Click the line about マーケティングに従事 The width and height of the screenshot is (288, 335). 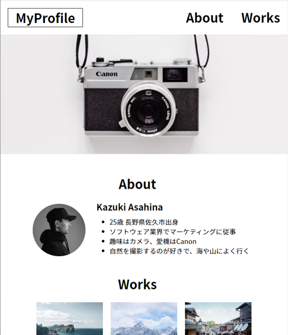(173, 232)
